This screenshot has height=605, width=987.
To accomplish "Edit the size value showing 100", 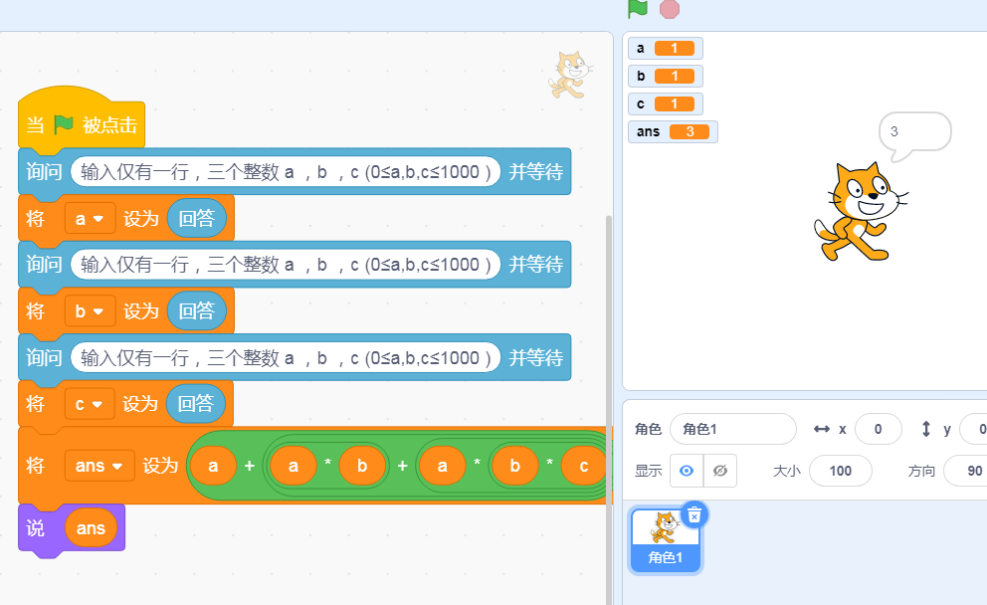I will coord(841,471).
